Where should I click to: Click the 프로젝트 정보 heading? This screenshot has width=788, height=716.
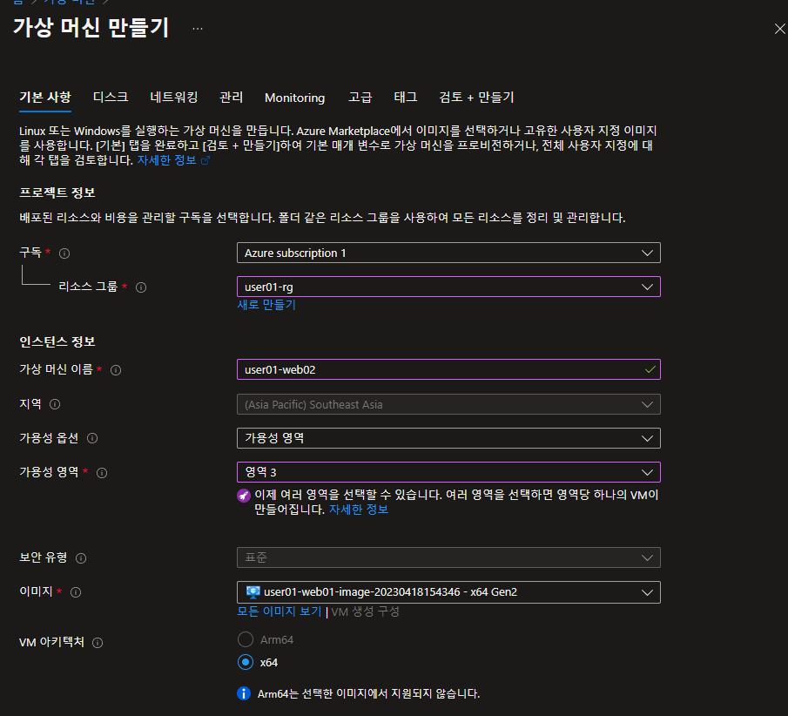point(57,193)
